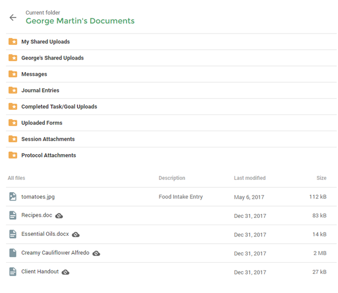Click folder icon beside Messages

point(13,74)
